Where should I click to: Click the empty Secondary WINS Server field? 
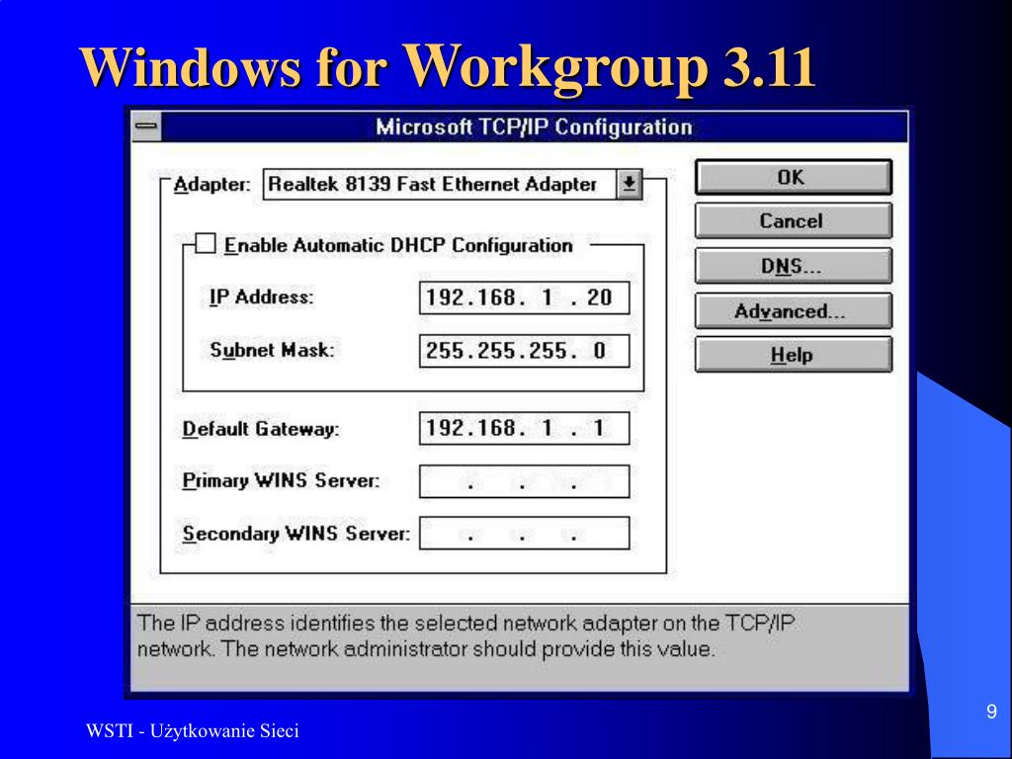pos(524,533)
